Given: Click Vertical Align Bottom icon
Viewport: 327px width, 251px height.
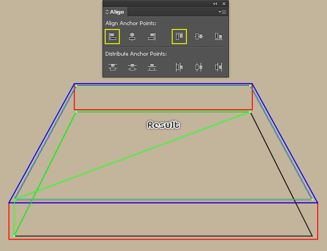Looking at the screenshot, I should (x=219, y=37).
